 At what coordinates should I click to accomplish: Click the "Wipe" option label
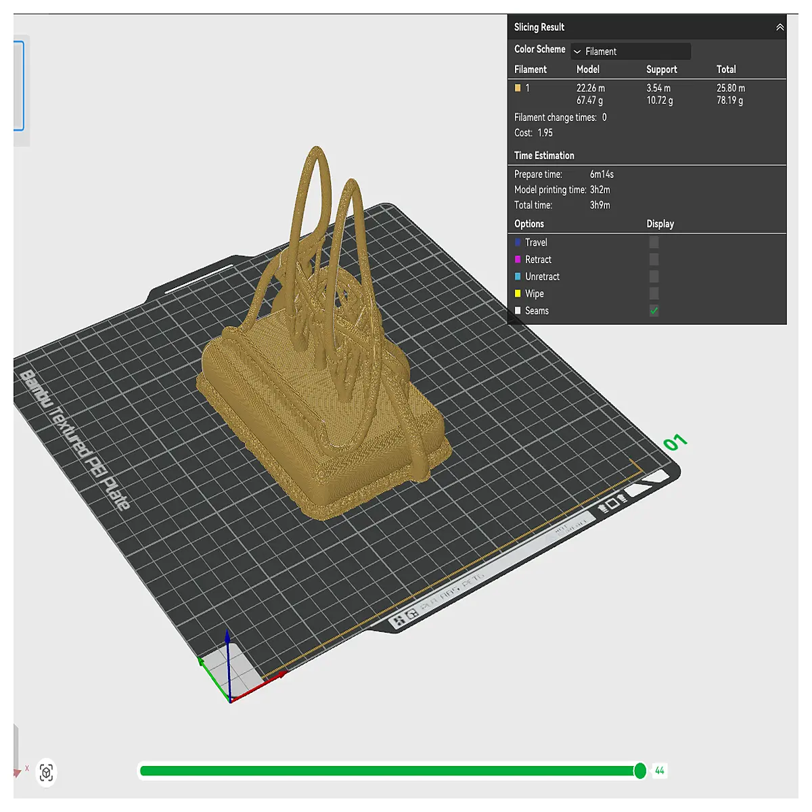click(x=535, y=293)
